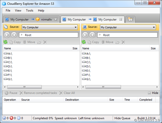
Task: Click the left pane horizontal scrollbar thumb
Action: coord(24,87)
